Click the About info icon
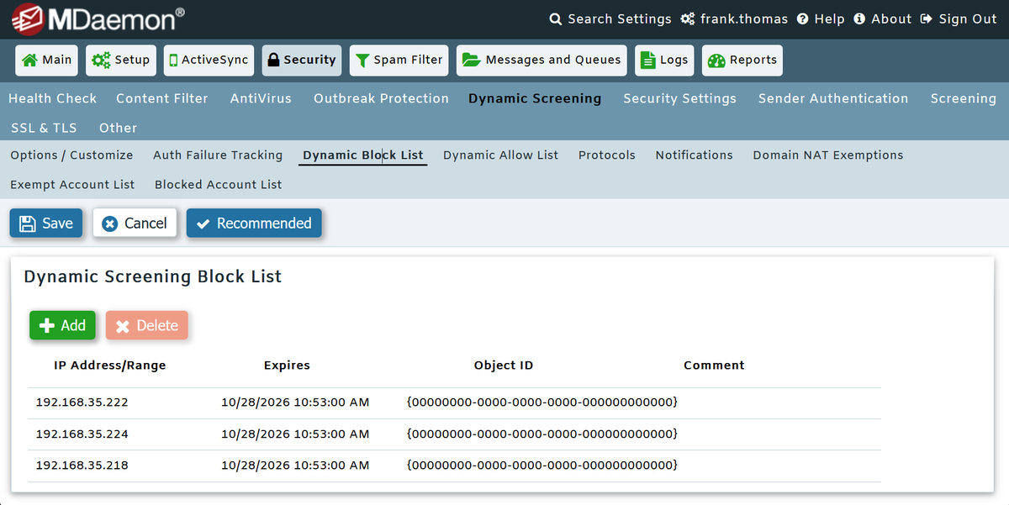Viewport: 1009px width, 505px height. tap(859, 18)
